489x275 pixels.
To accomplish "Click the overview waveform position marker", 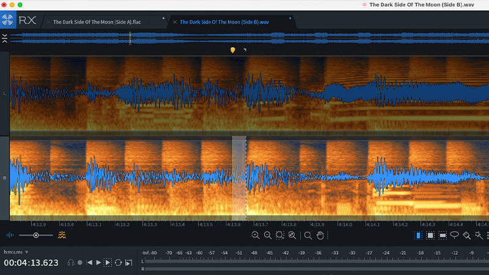I will [130, 38].
